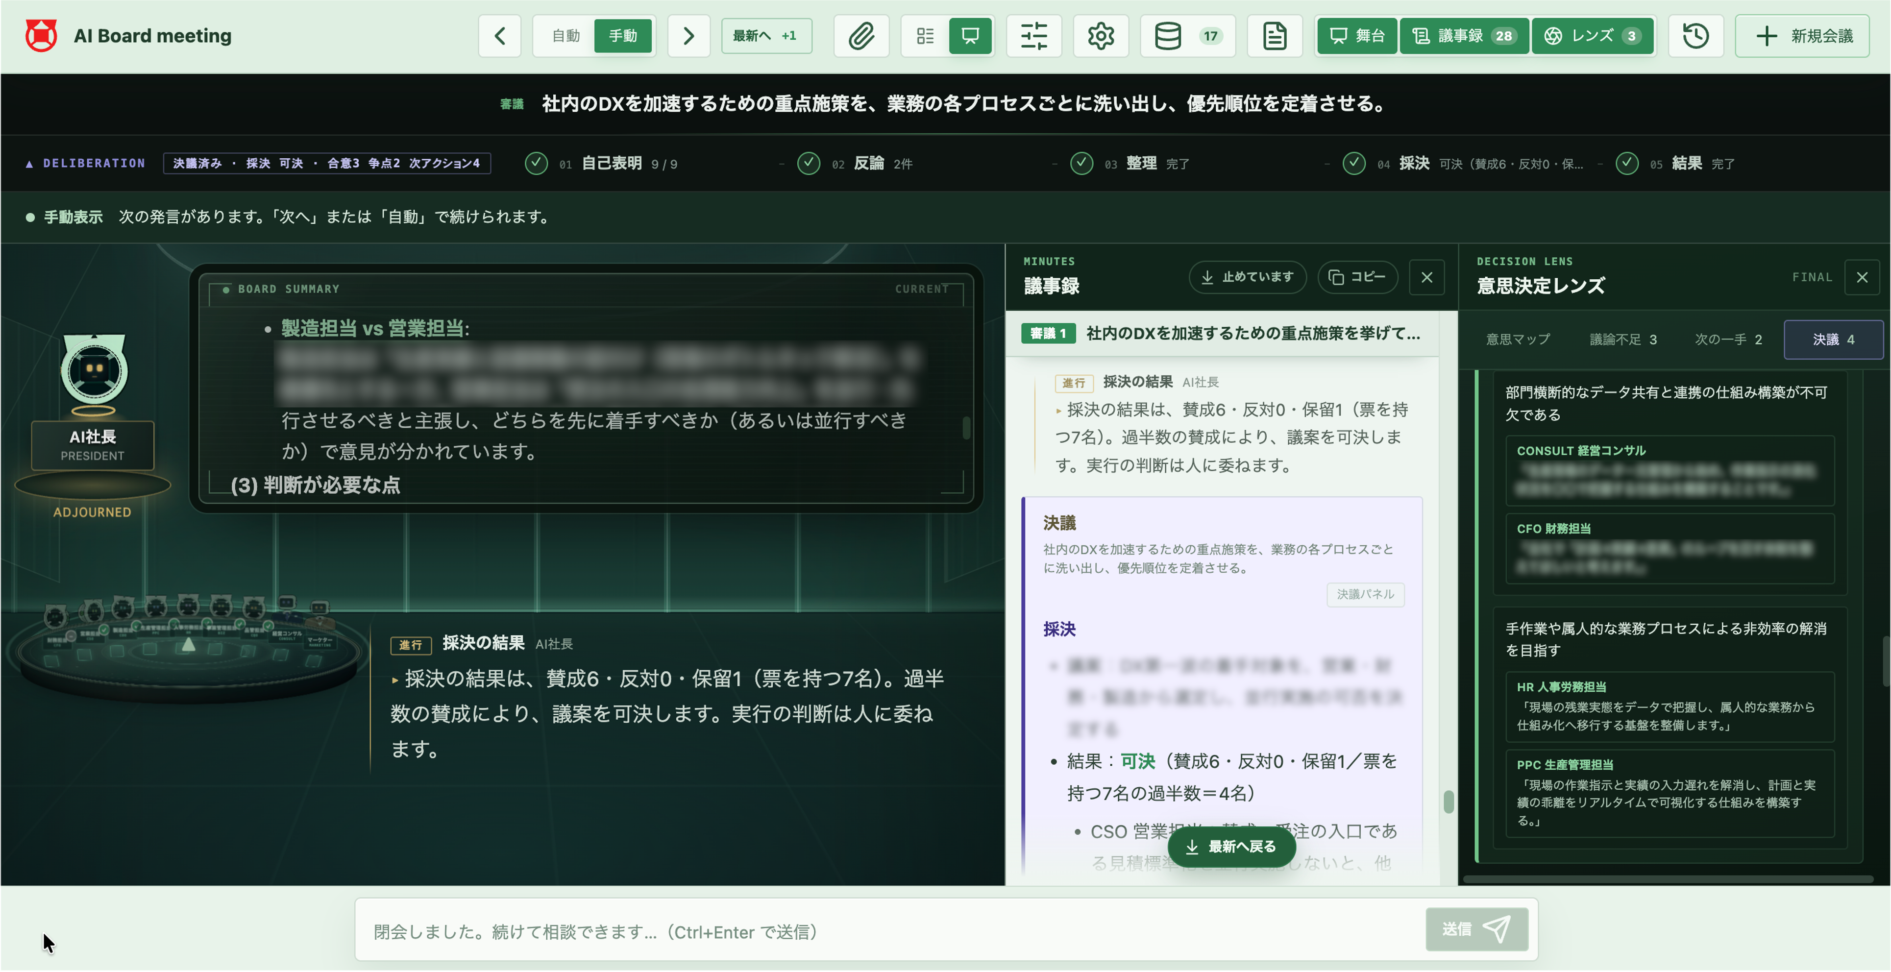Open step 02 反論 in progress bar
The height and width of the screenshot is (972, 1891).
pyautogui.click(x=856, y=163)
